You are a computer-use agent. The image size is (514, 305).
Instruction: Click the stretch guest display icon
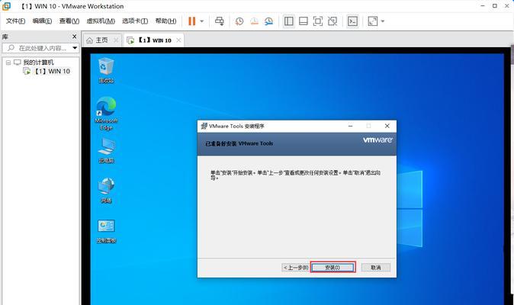[373, 21]
